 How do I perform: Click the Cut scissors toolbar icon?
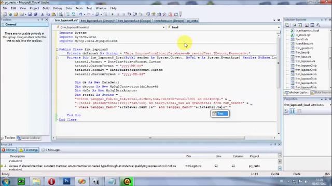tap(43, 14)
